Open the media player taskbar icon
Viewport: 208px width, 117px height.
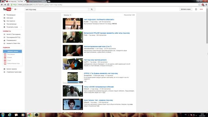(x=23, y=115)
